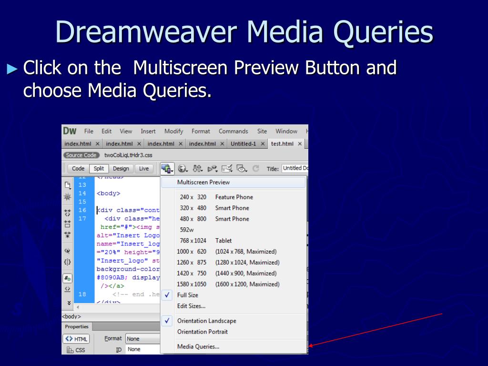Select 768 x 1024 Tablet size
The image size is (488, 366).
tap(234, 241)
